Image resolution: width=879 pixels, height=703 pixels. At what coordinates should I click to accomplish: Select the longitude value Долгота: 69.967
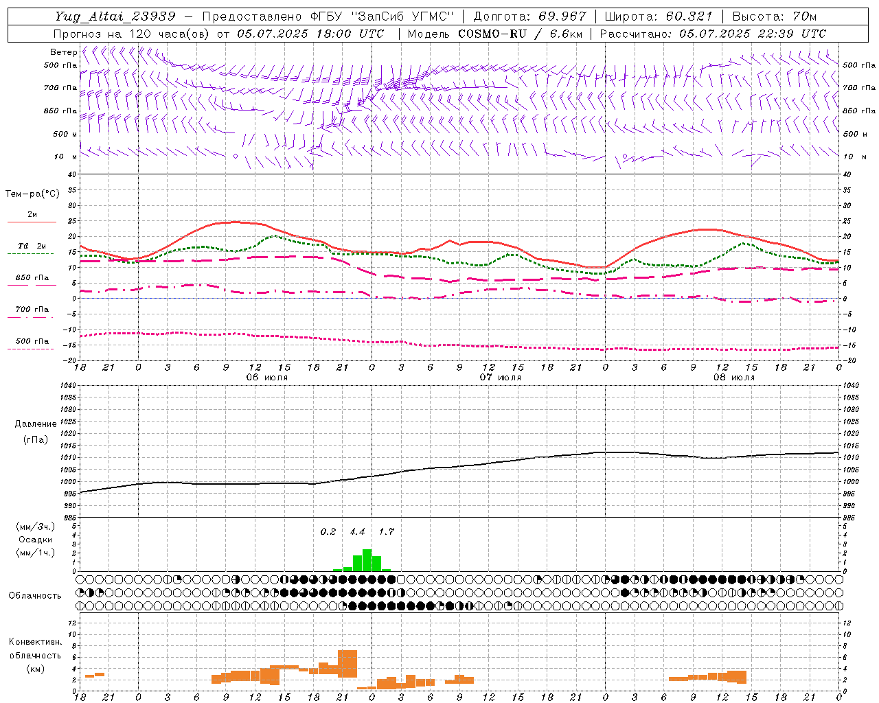530,16
